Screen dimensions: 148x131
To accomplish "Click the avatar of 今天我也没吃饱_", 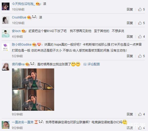I will pos(6,6).
